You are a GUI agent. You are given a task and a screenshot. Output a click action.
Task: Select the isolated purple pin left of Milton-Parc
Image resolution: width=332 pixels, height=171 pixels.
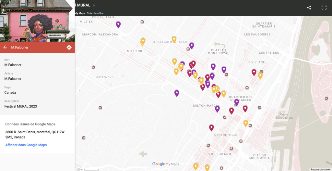coord(177,93)
